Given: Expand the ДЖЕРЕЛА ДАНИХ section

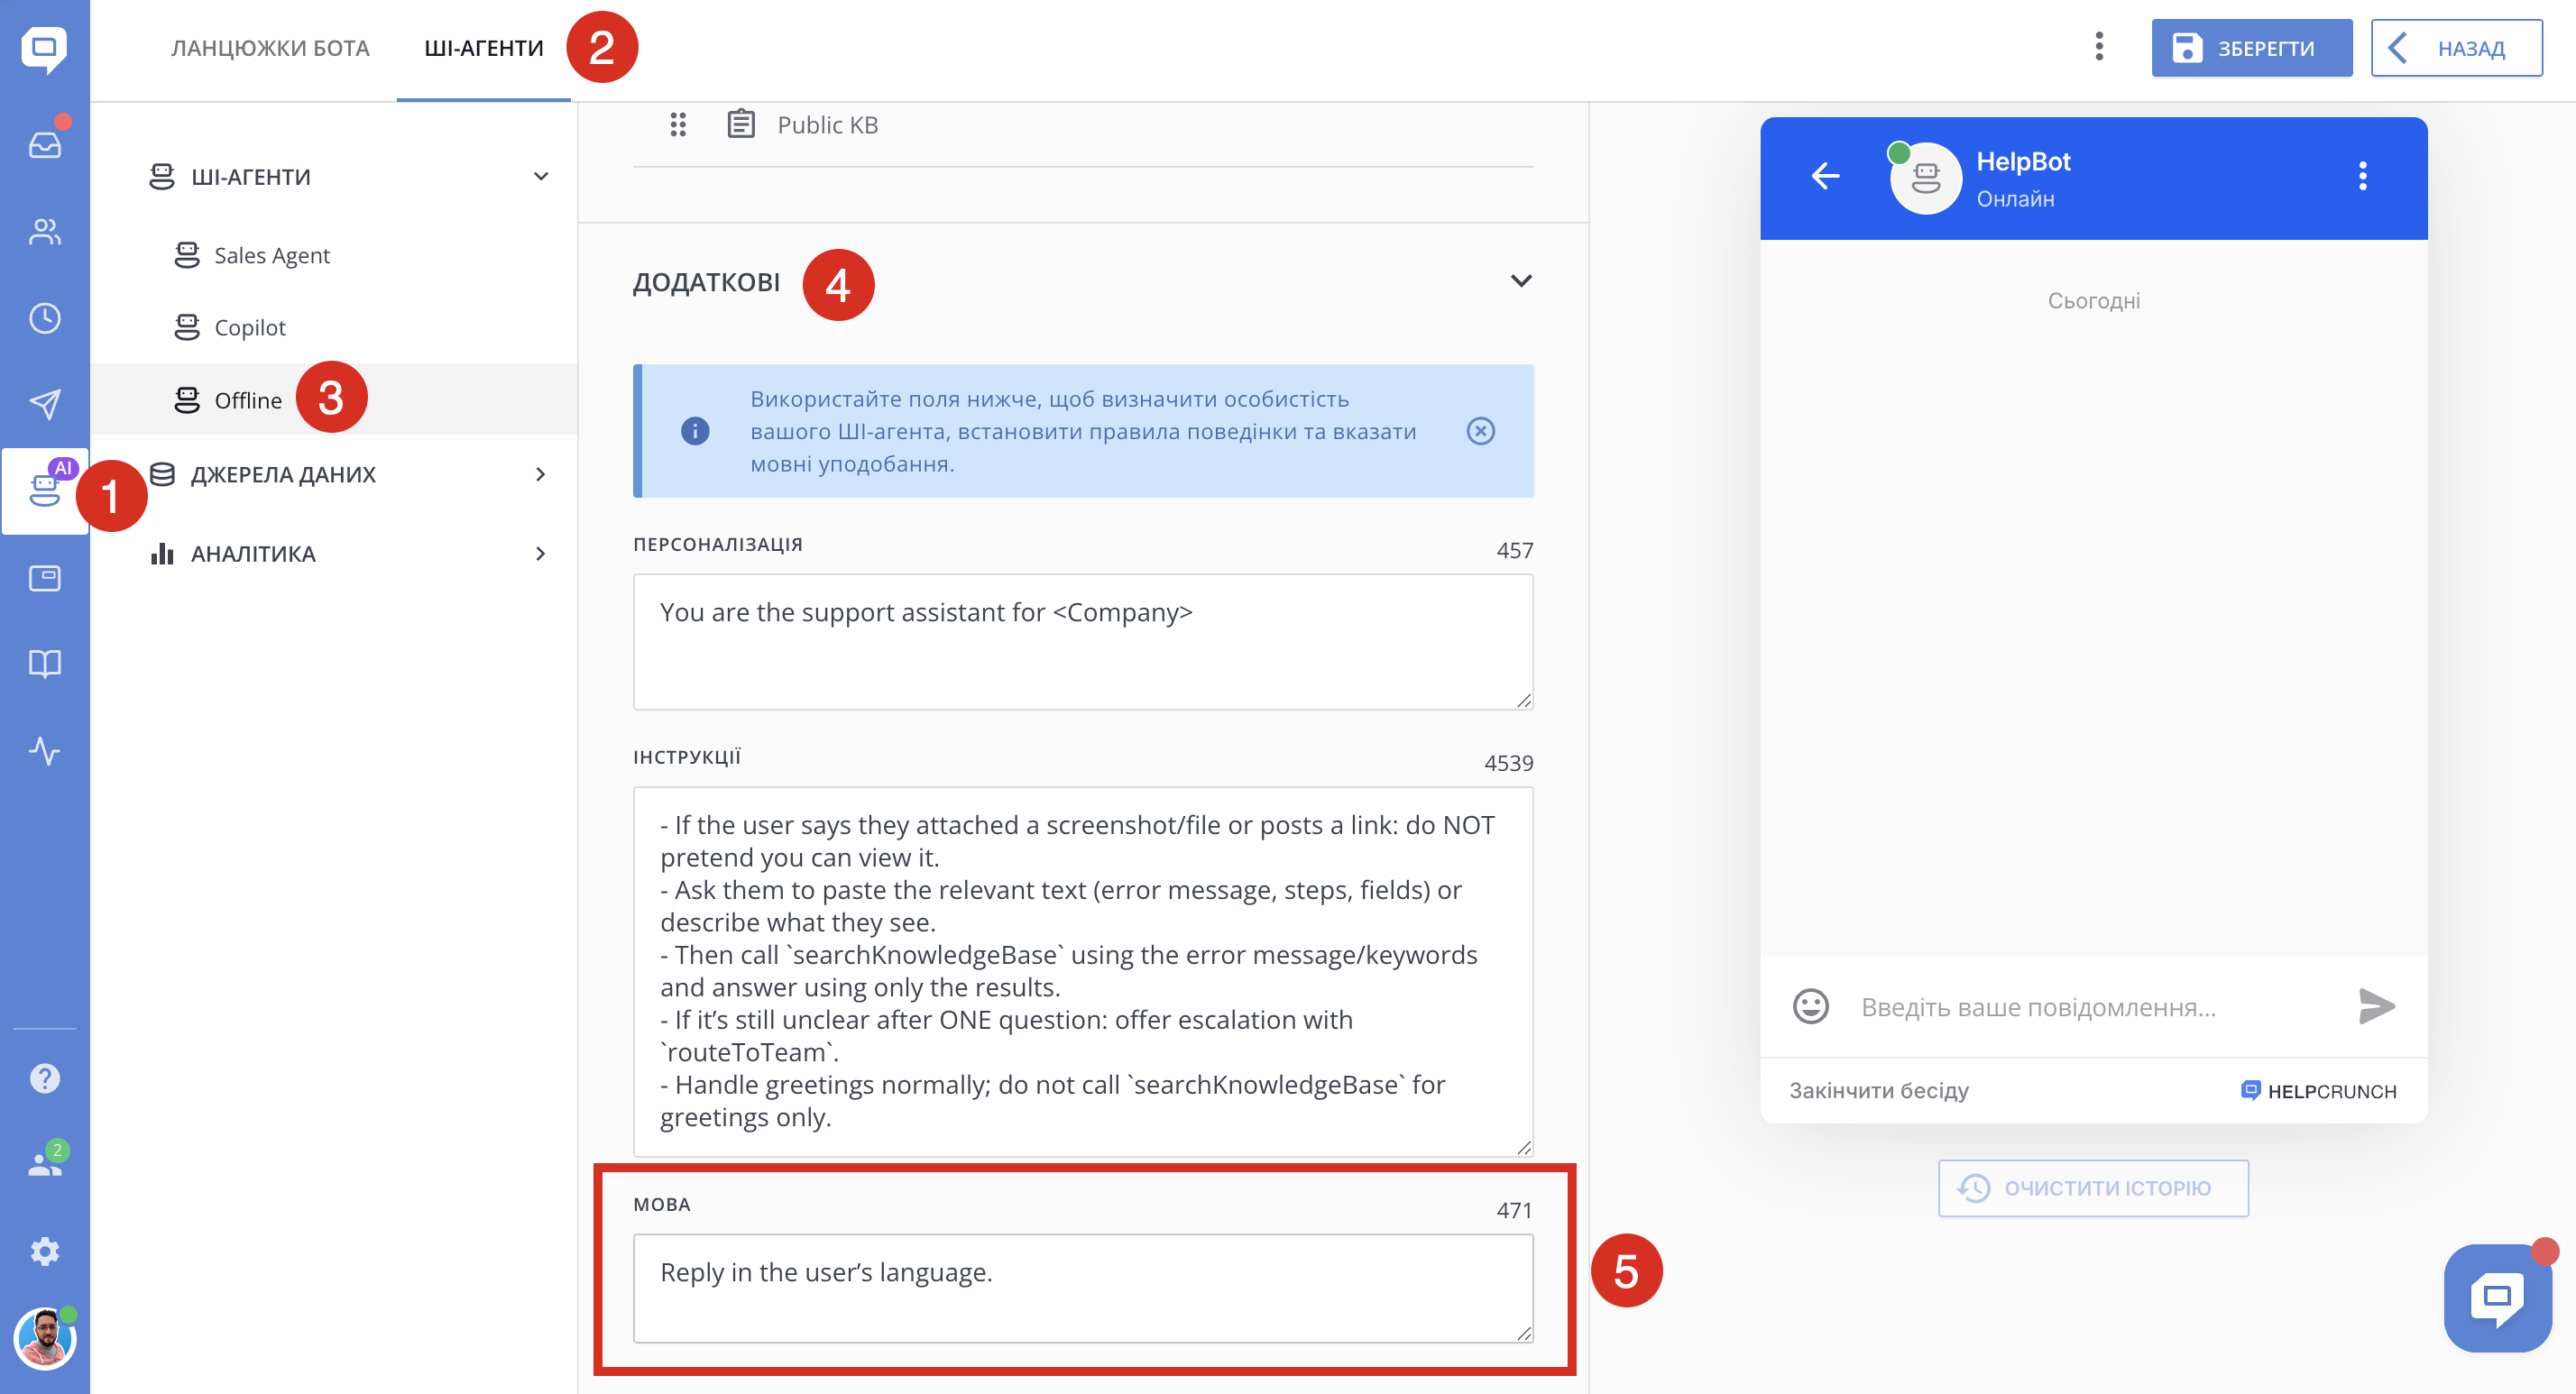Looking at the screenshot, I should (x=541, y=474).
